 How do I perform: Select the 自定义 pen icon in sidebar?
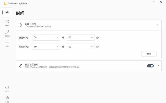pyautogui.click(x=7, y=32)
